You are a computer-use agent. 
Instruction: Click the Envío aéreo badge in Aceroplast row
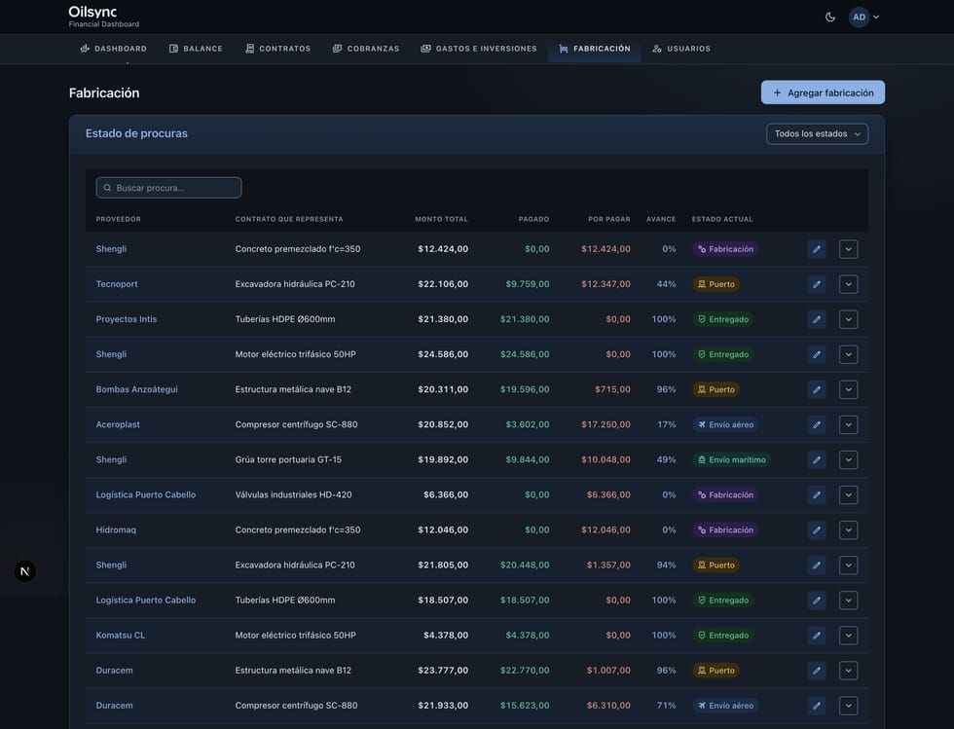coord(726,424)
